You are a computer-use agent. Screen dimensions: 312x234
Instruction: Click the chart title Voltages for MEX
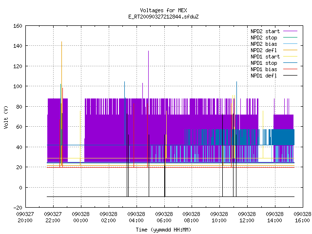pos(163,10)
